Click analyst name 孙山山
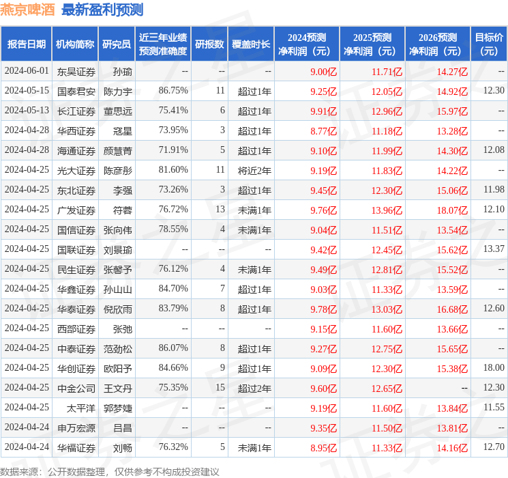Screen dimensions: 508x478 [118, 289]
